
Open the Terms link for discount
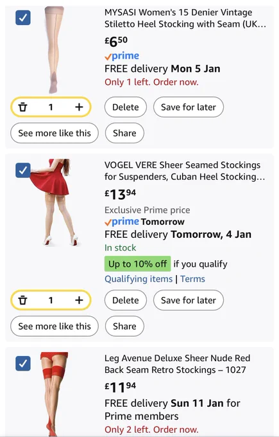point(192,279)
